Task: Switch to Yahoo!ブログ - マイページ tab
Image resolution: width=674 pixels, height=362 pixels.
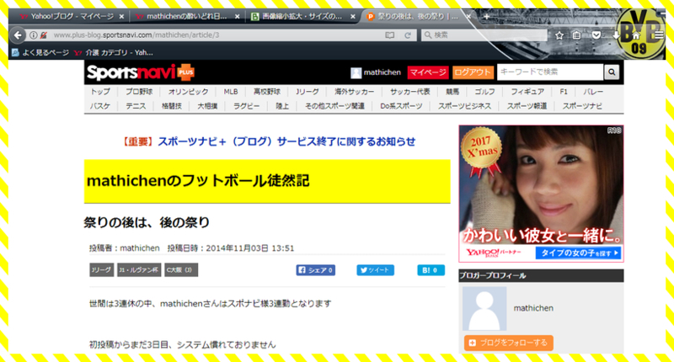Action: tap(72, 17)
